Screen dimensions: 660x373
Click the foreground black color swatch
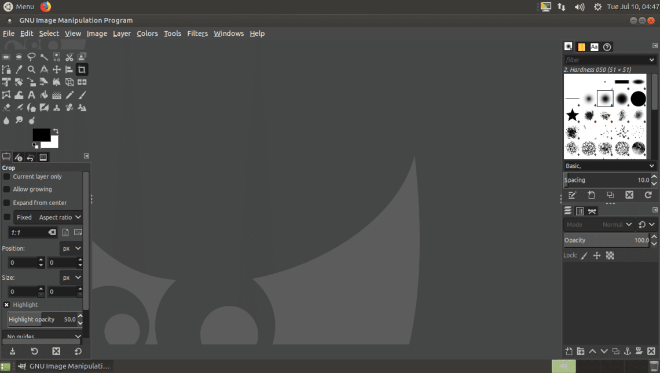[41, 134]
